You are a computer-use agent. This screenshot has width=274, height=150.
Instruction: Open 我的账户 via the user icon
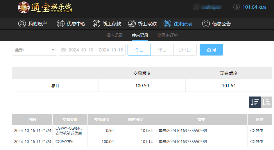tap(22, 24)
